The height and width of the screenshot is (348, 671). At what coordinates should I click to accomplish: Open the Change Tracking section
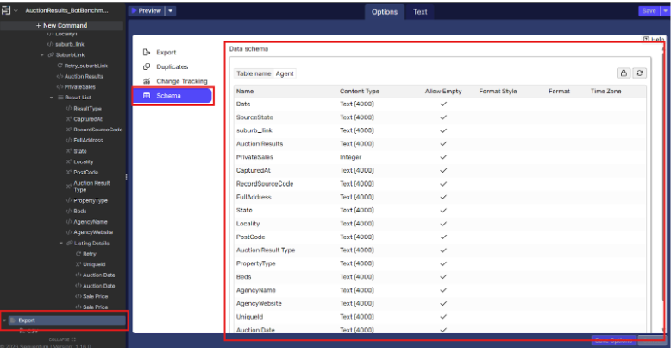pyautogui.click(x=179, y=80)
